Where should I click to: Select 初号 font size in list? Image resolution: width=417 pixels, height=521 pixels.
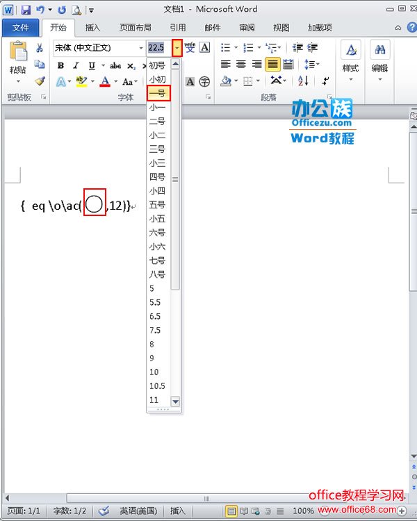(158, 65)
